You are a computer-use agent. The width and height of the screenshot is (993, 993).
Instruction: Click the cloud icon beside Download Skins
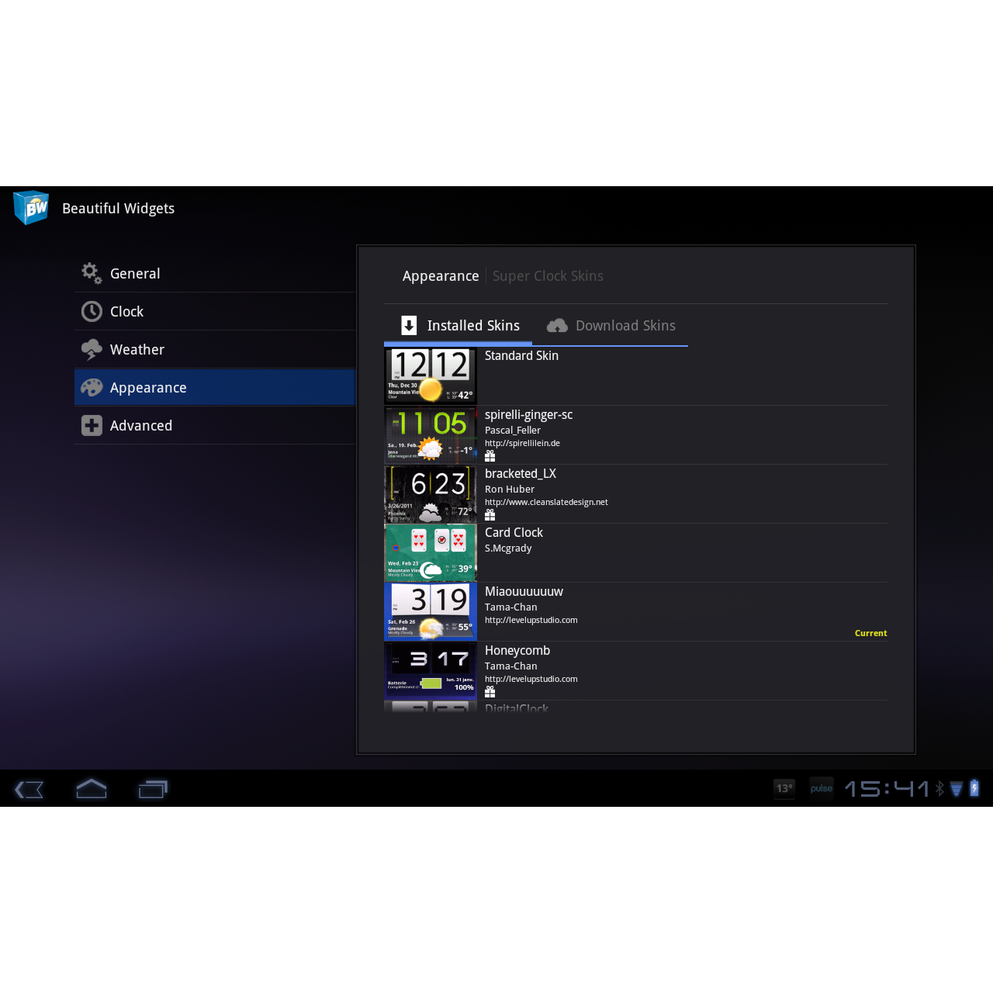(557, 326)
